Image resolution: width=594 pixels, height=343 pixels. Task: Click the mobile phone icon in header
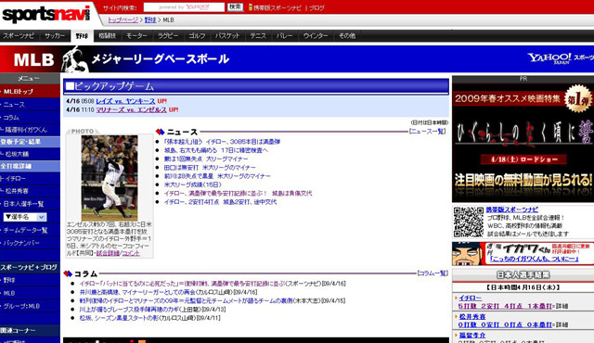click(251, 7)
